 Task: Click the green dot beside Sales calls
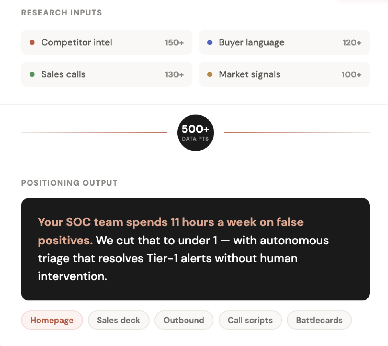32,74
